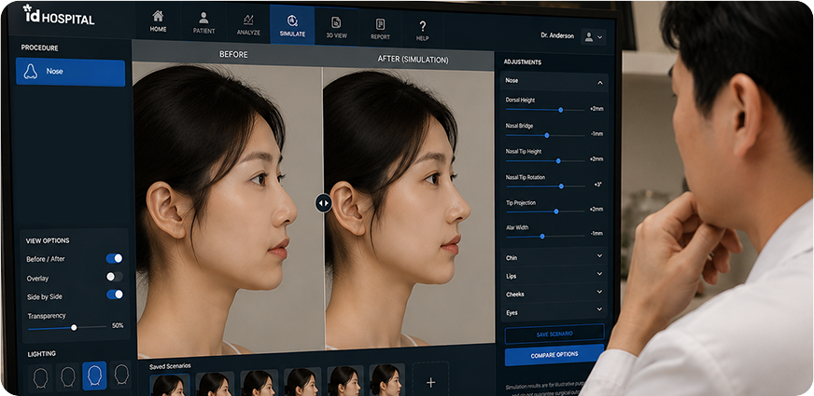This screenshot has height=396, width=814.
Task: Click the Save Scenario button
Action: pyautogui.click(x=554, y=335)
